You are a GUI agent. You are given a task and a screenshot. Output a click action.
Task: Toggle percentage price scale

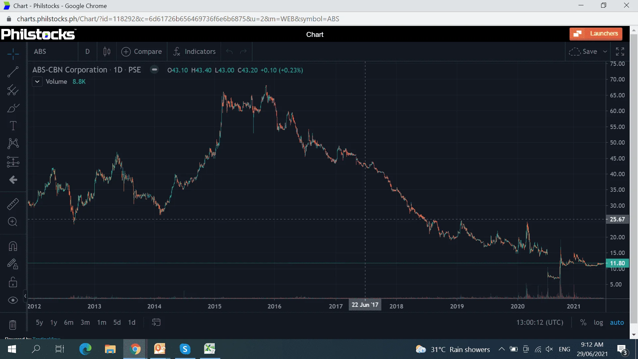tap(583, 322)
